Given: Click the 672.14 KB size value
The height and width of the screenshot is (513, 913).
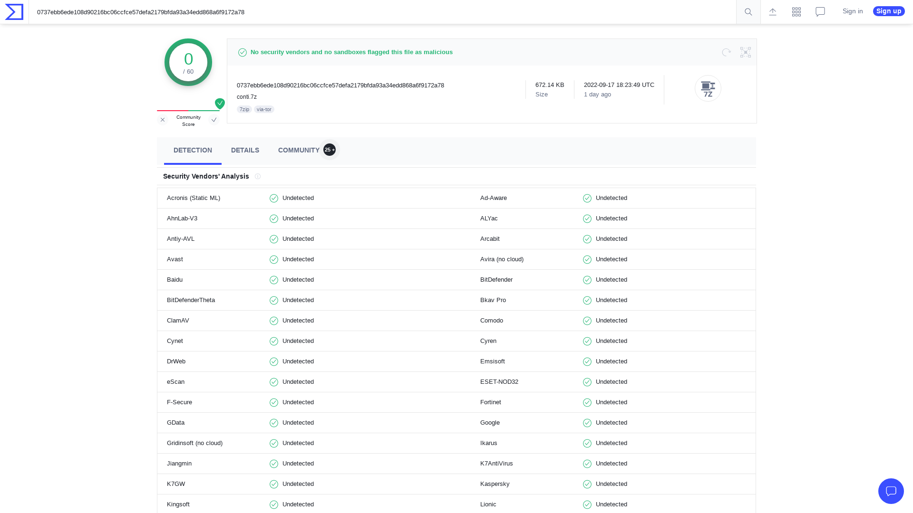Looking at the screenshot, I should point(550,85).
